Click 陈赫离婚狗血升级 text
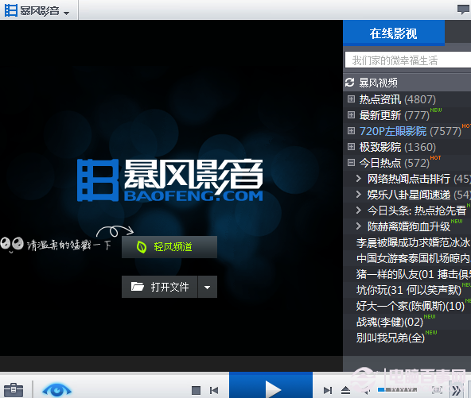This screenshot has width=471, height=398. tap(409, 226)
